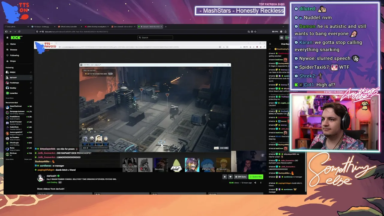The height and width of the screenshot is (216, 384).
Task: Toggle the browser sidebar panel button
Action: click(6, 31)
